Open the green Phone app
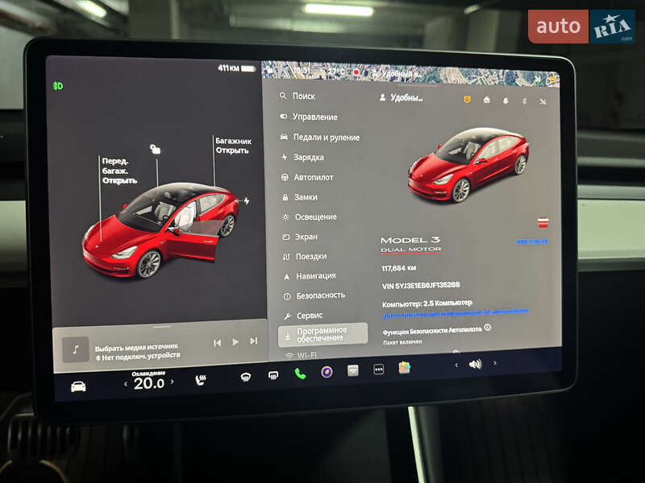645x483 pixels. 300,374
